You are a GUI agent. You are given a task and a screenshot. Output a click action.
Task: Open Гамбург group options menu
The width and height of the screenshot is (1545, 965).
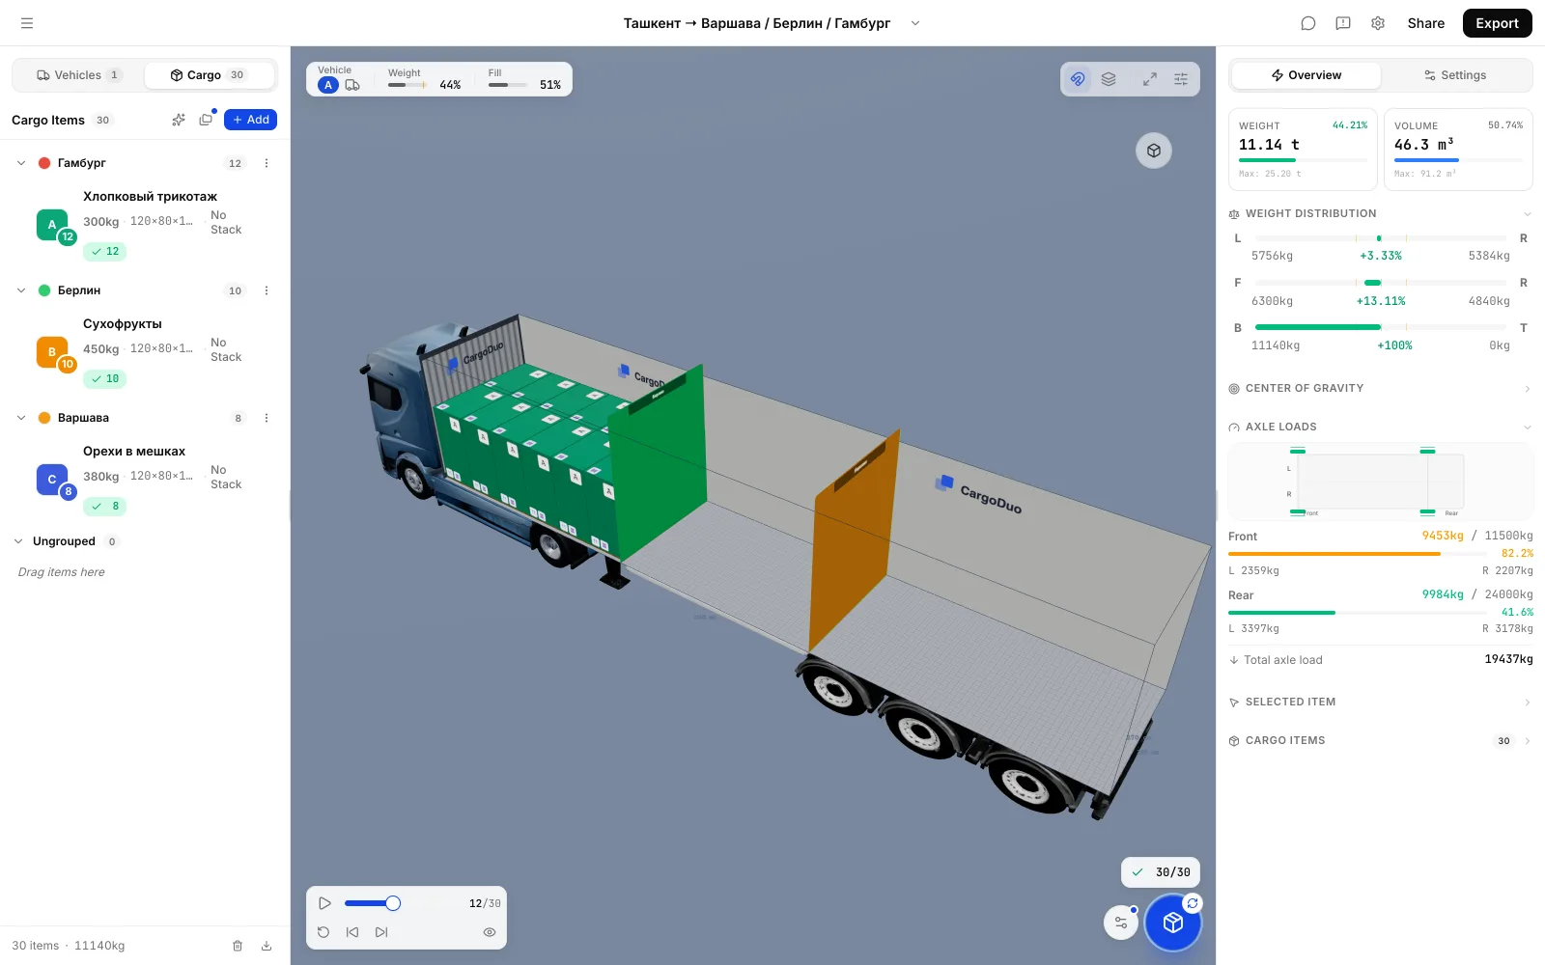point(267,163)
